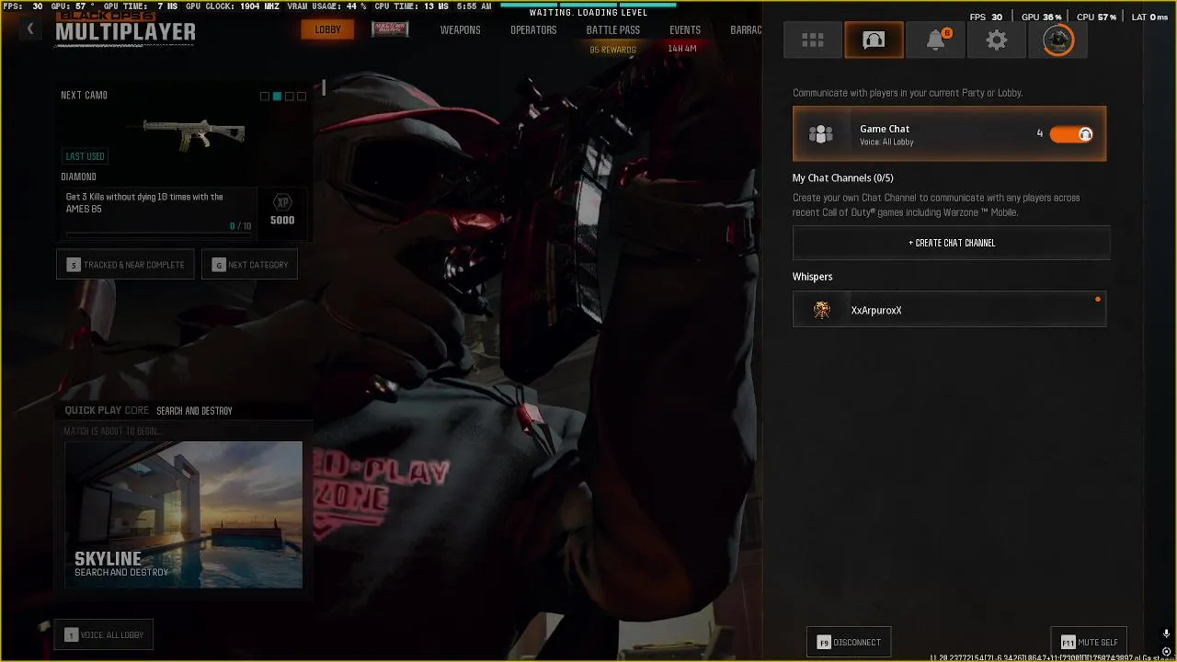1177x662 pixels.
Task: Open the Battle Pass tab
Action: [x=613, y=30]
